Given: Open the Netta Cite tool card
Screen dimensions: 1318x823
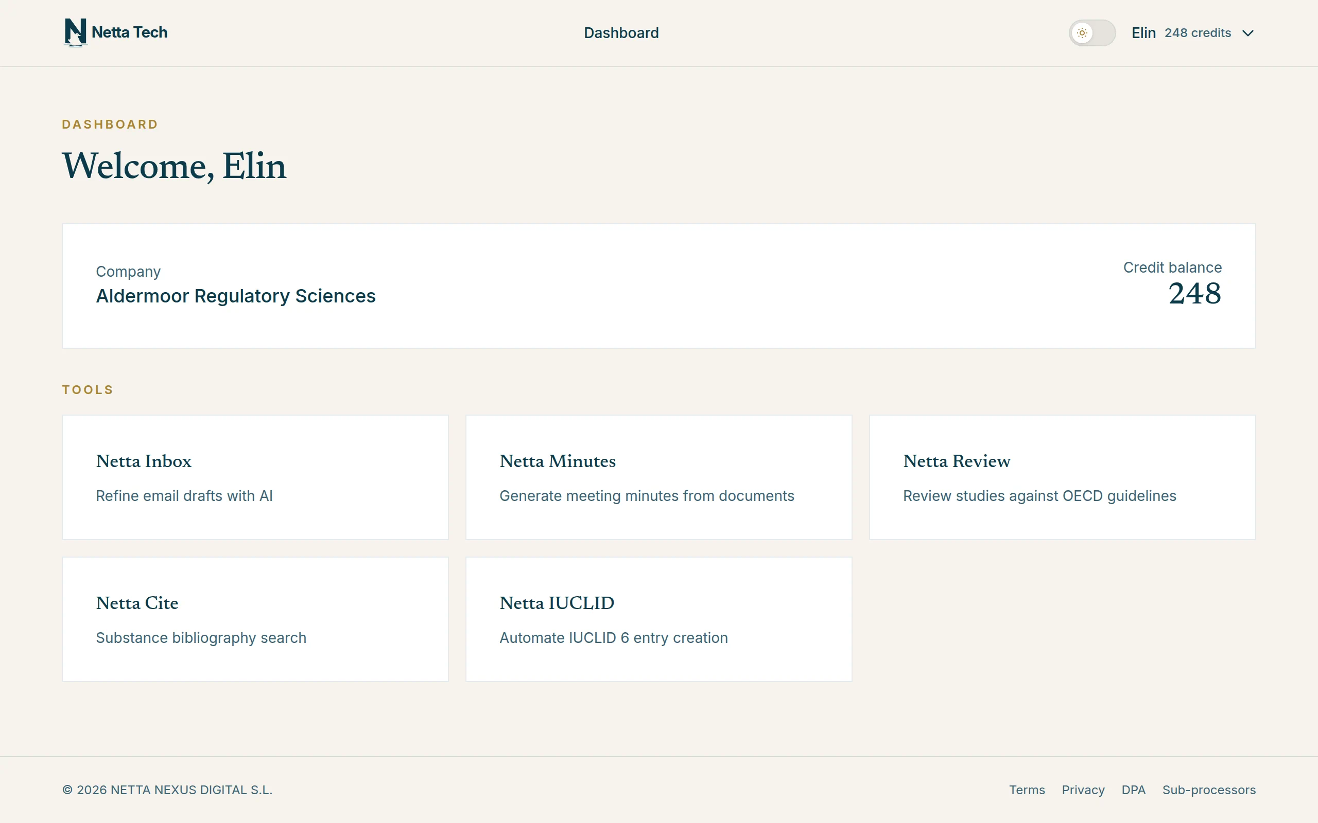Looking at the screenshot, I should click(x=255, y=619).
